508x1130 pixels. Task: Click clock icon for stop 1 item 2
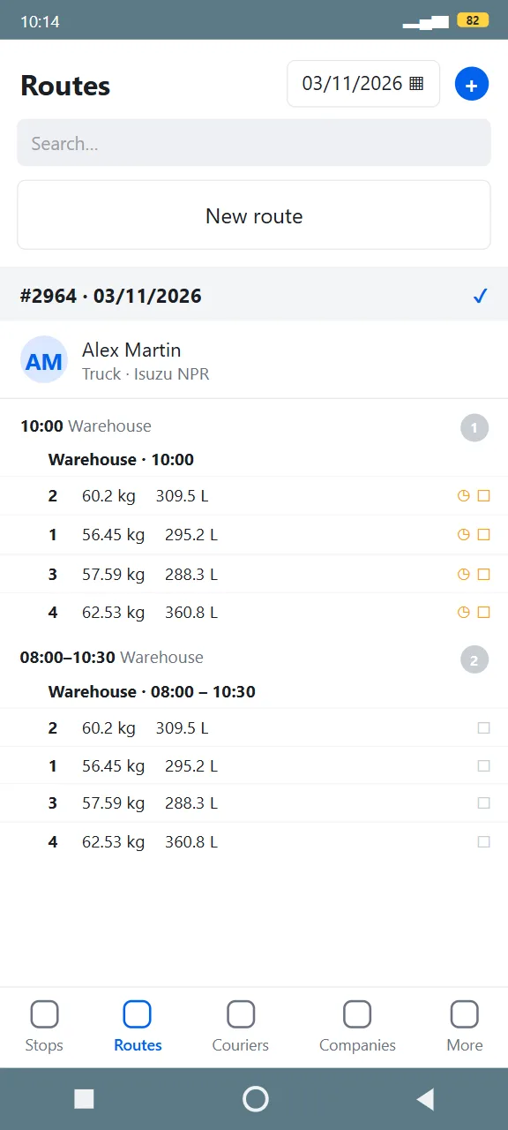click(x=463, y=496)
